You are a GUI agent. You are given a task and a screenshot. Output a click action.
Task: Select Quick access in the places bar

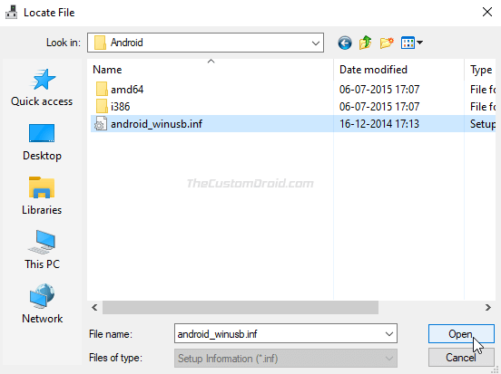42,88
